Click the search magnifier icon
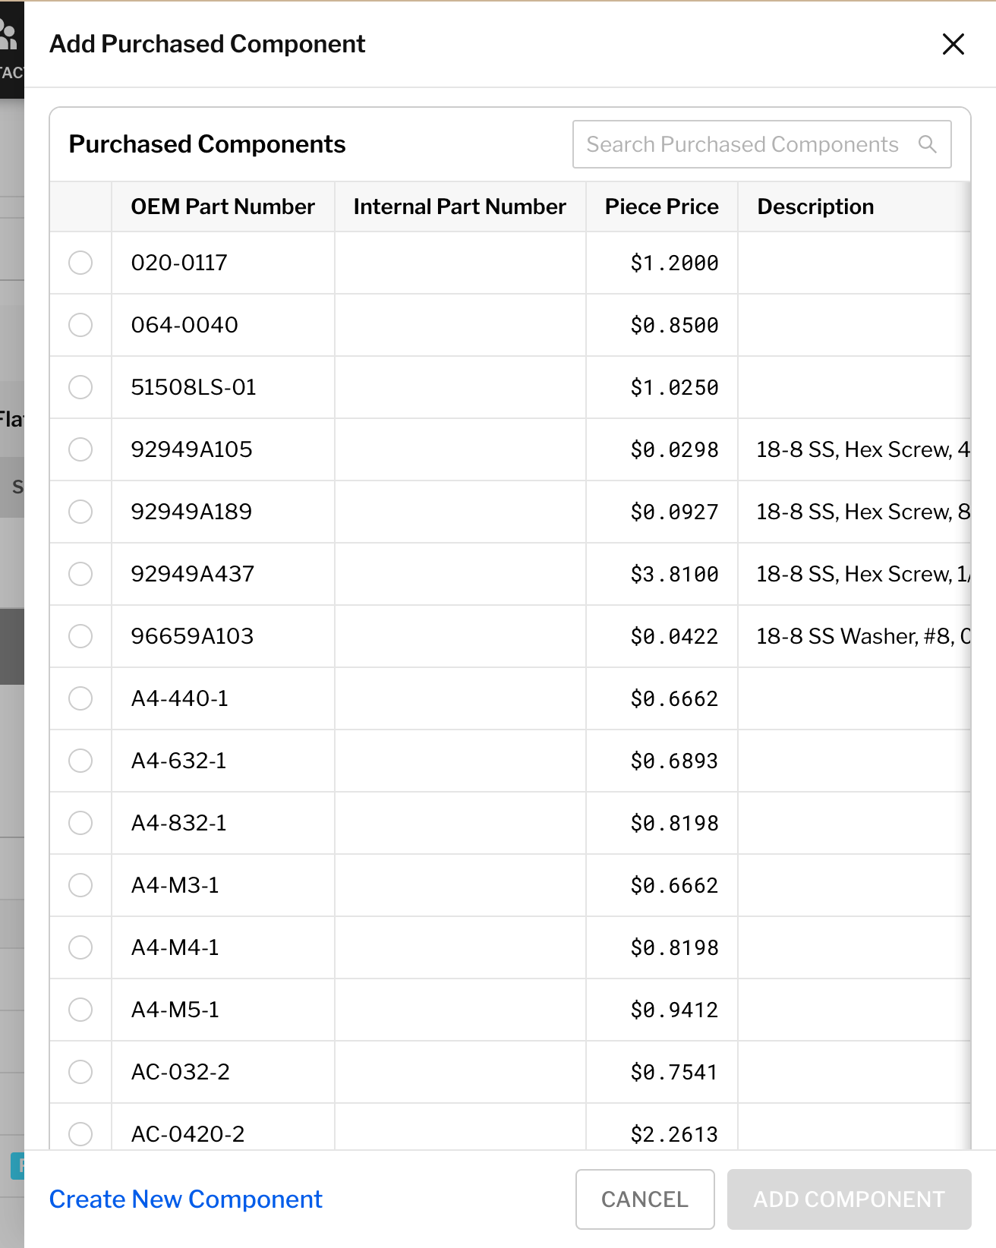Image resolution: width=996 pixels, height=1248 pixels. click(x=928, y=143)
